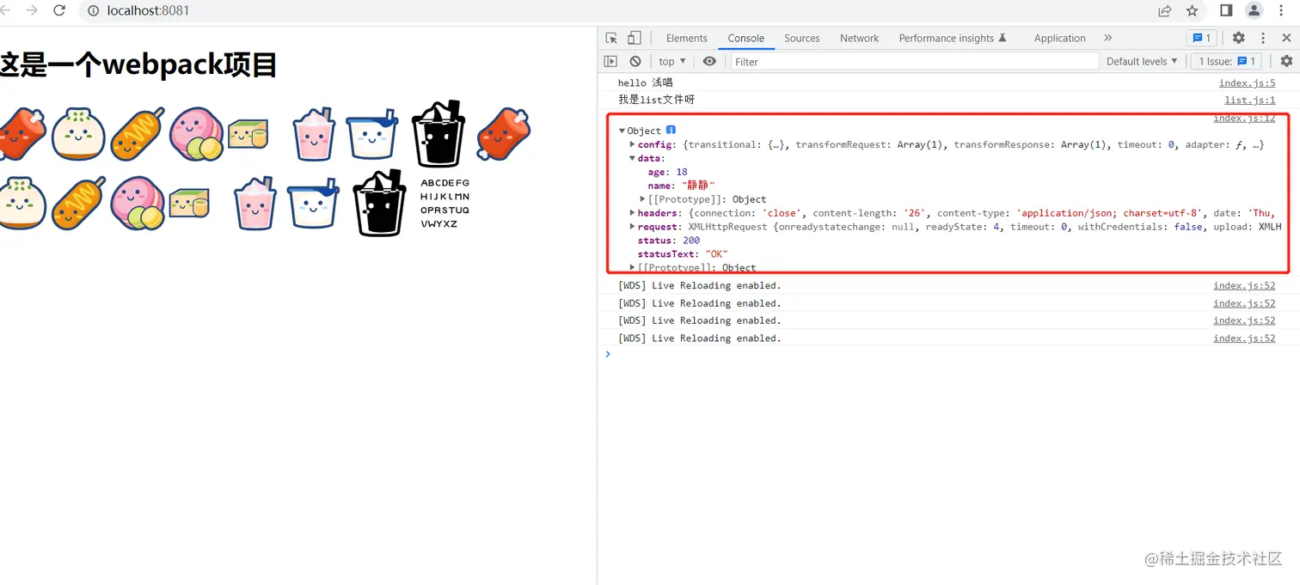Image resolution: width=1300 pixels, height=585 pixels.
Task: Click the log line '我是list文件呀'
Action: tap(656, 101)
